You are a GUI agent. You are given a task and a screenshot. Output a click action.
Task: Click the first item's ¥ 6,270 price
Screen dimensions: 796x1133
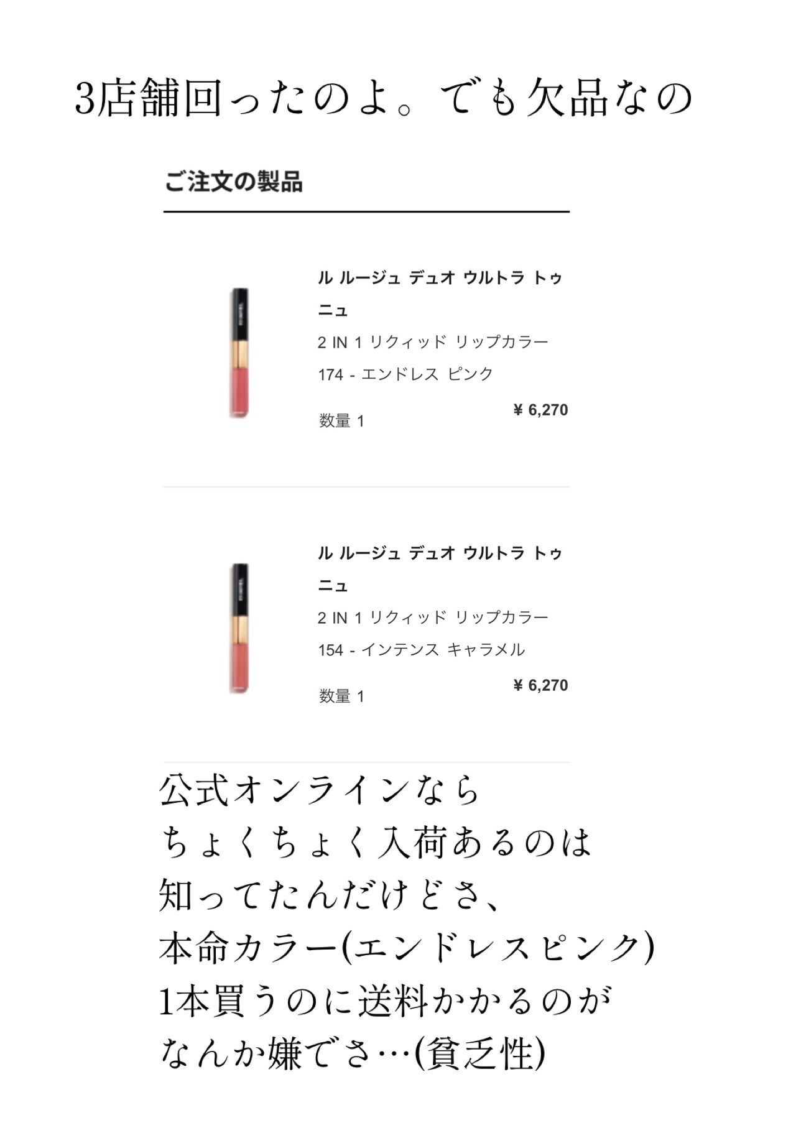point(540,410)
